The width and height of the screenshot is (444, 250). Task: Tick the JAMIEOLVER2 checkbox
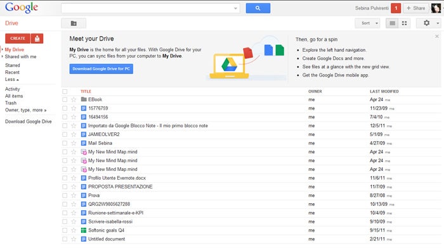click(x=65, y=134)
